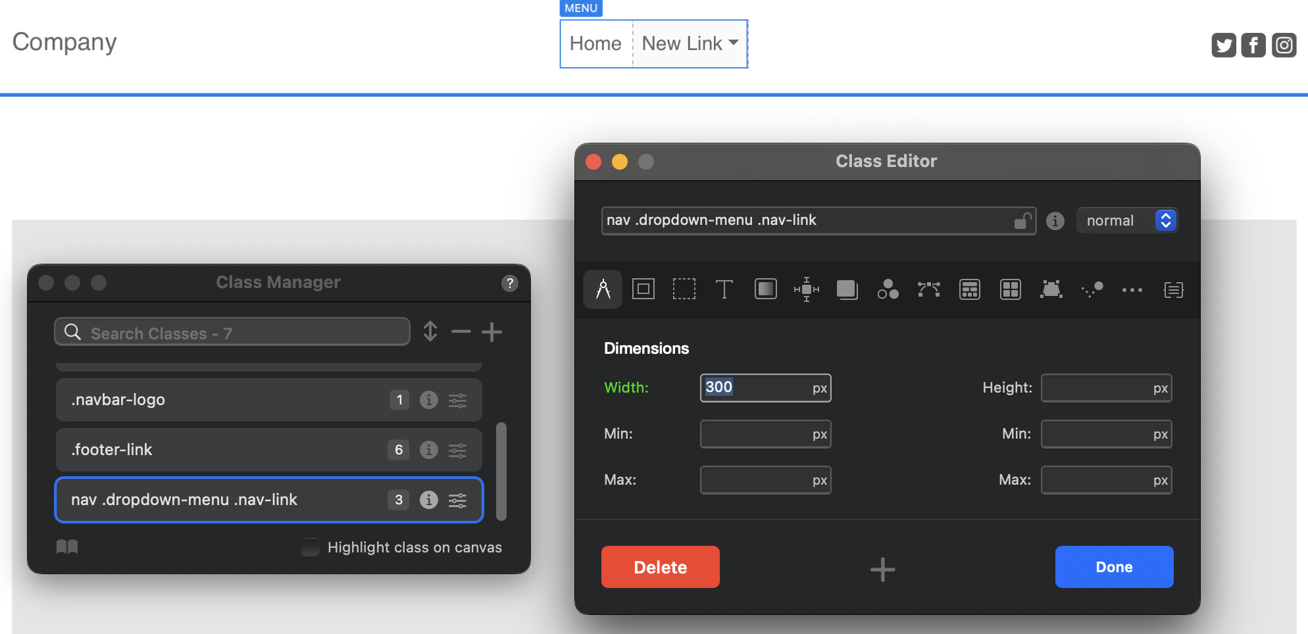1308x634 pixels.
Task: Select the Background gradient icon in Class Editor
Action: tap(765, 289)
